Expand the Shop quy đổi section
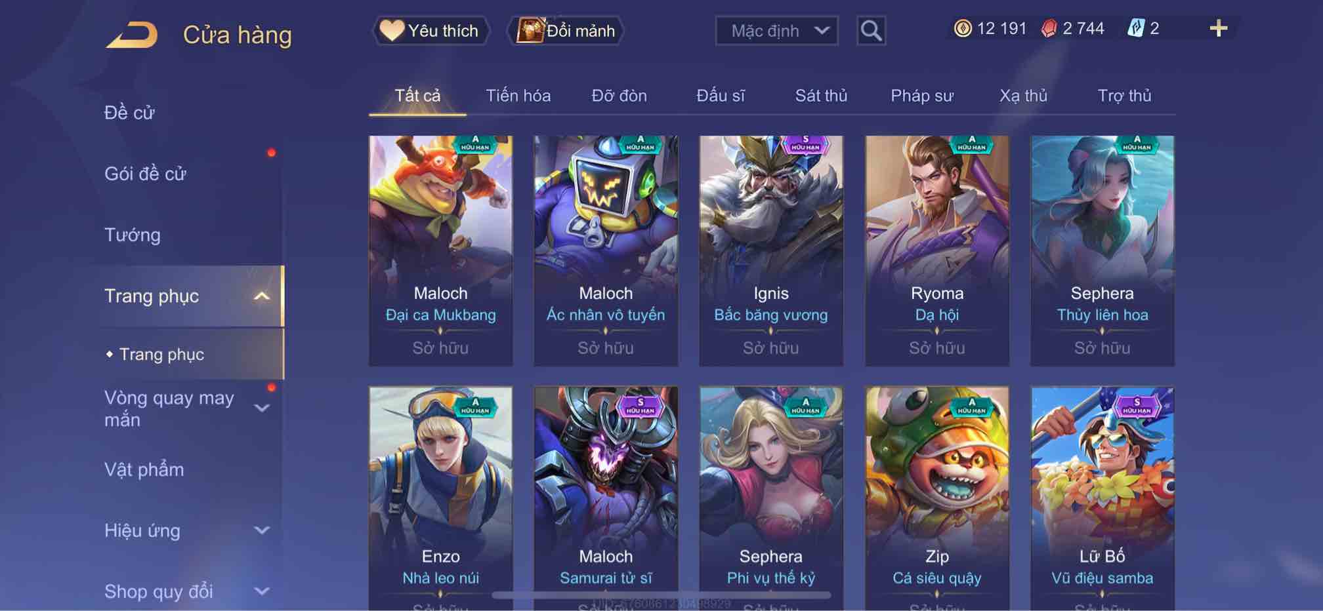Screen dimensions: 1323x611 coord(262,591)
